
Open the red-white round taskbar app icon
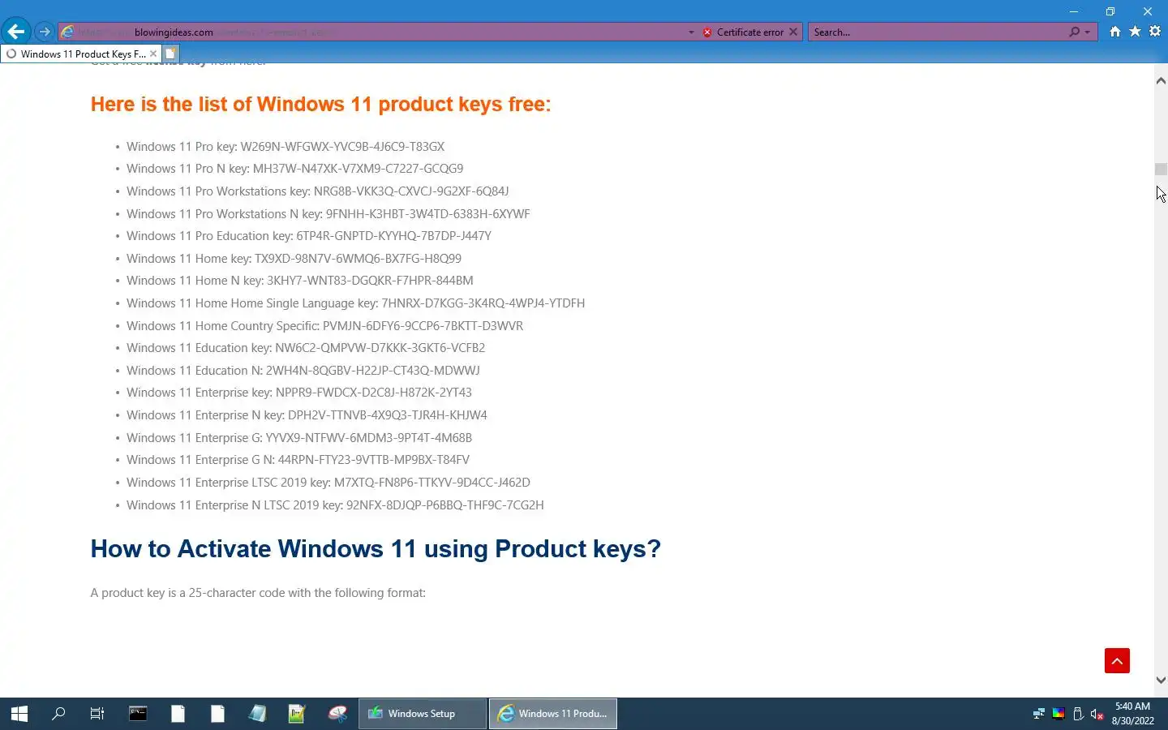(337, 714)
